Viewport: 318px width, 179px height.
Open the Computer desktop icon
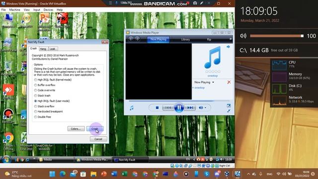point(8,20)
